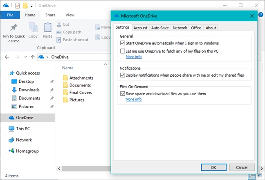Click the Cancel button
The height and width of the screenshot is (180, 265).
click(242, 167)
